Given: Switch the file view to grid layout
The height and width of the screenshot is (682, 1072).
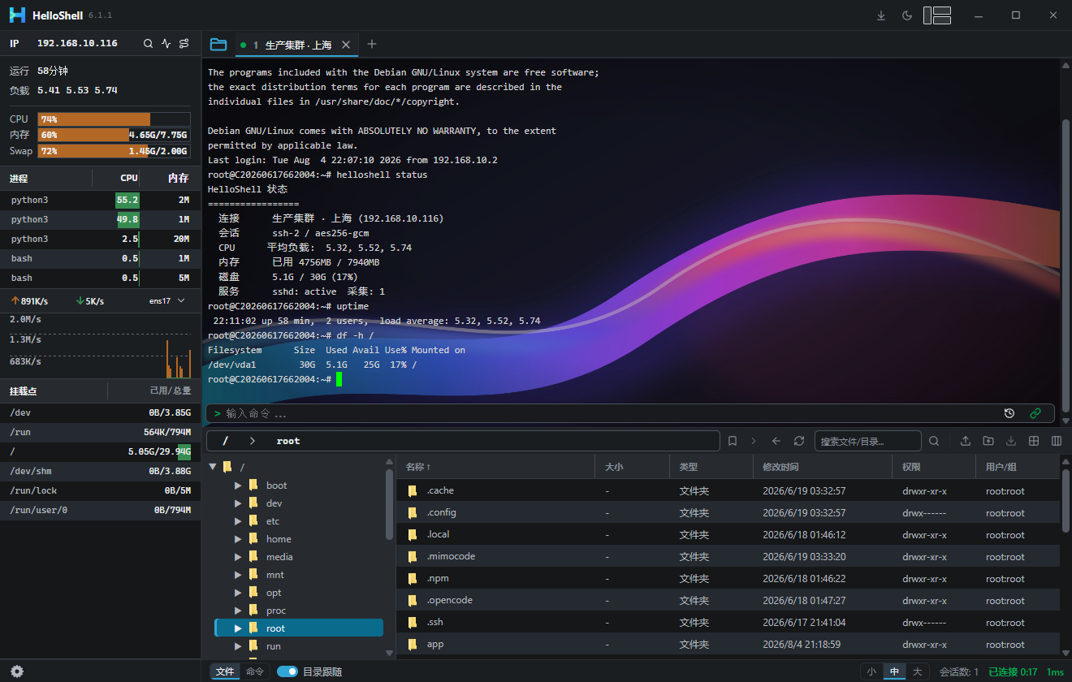Looking at the screenshot, I should (x=1034, y=441).
